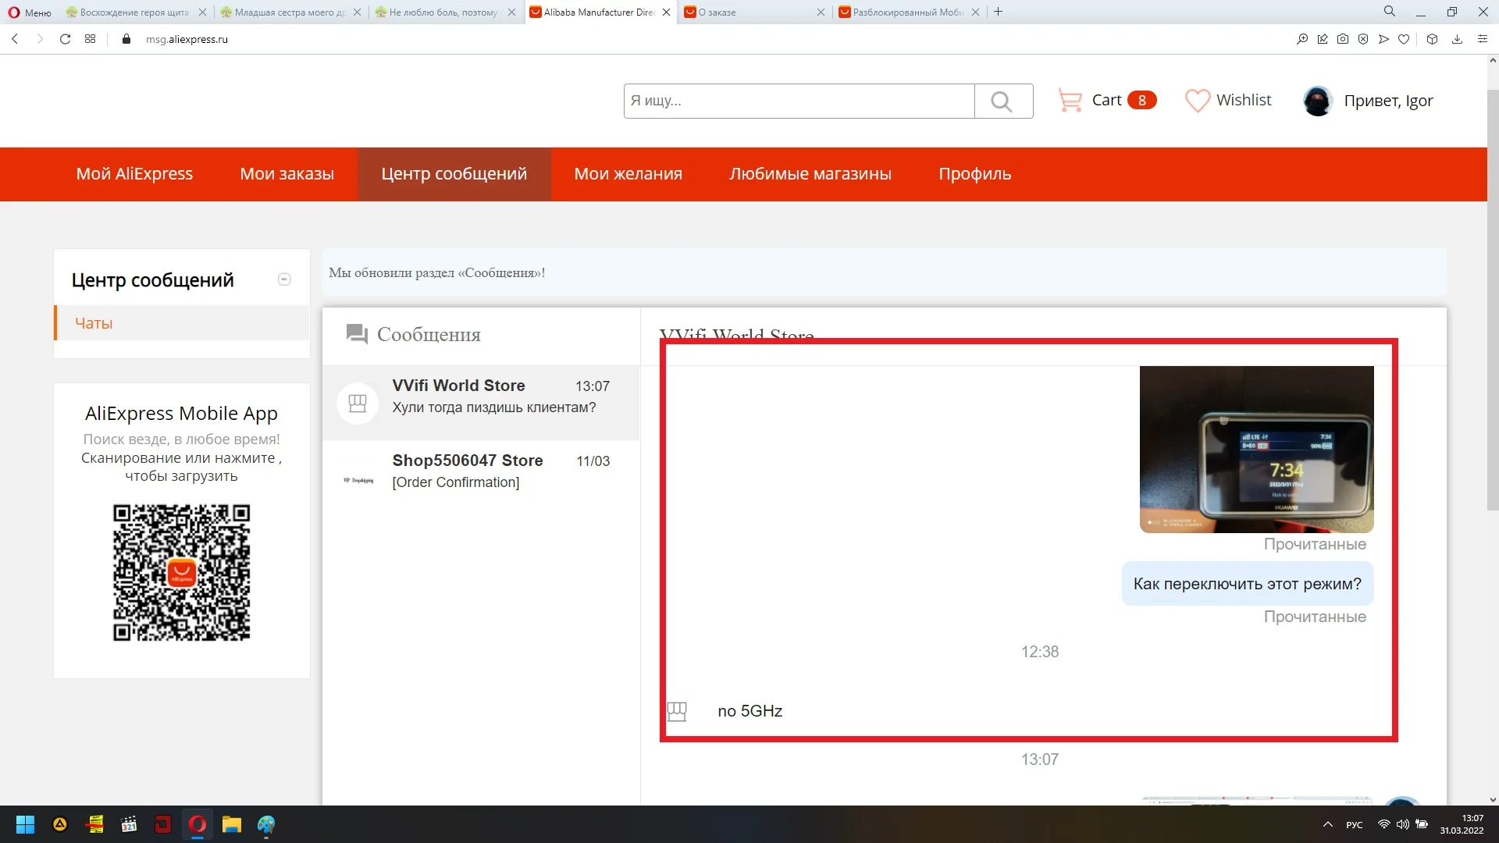Open Opera ad blocker shield icon
Viewport: 1499px width, 843px height.
(x=1363, y=39)
